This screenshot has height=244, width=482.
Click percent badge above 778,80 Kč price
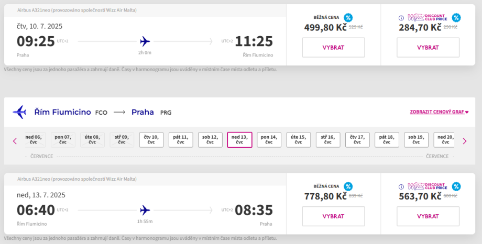point(348,186)
